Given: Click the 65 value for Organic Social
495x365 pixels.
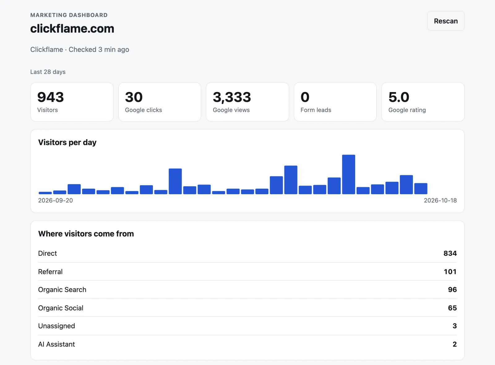Looking at the screenshot, I should [x=452, y=308].
